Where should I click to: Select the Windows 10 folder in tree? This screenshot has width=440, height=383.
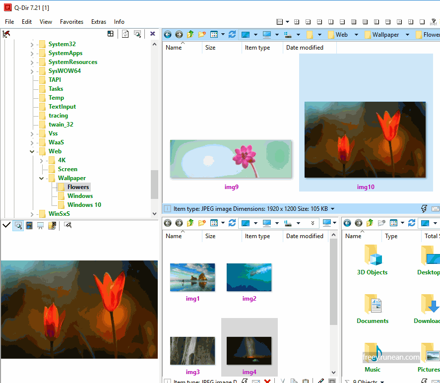click(x=84, y=205)
